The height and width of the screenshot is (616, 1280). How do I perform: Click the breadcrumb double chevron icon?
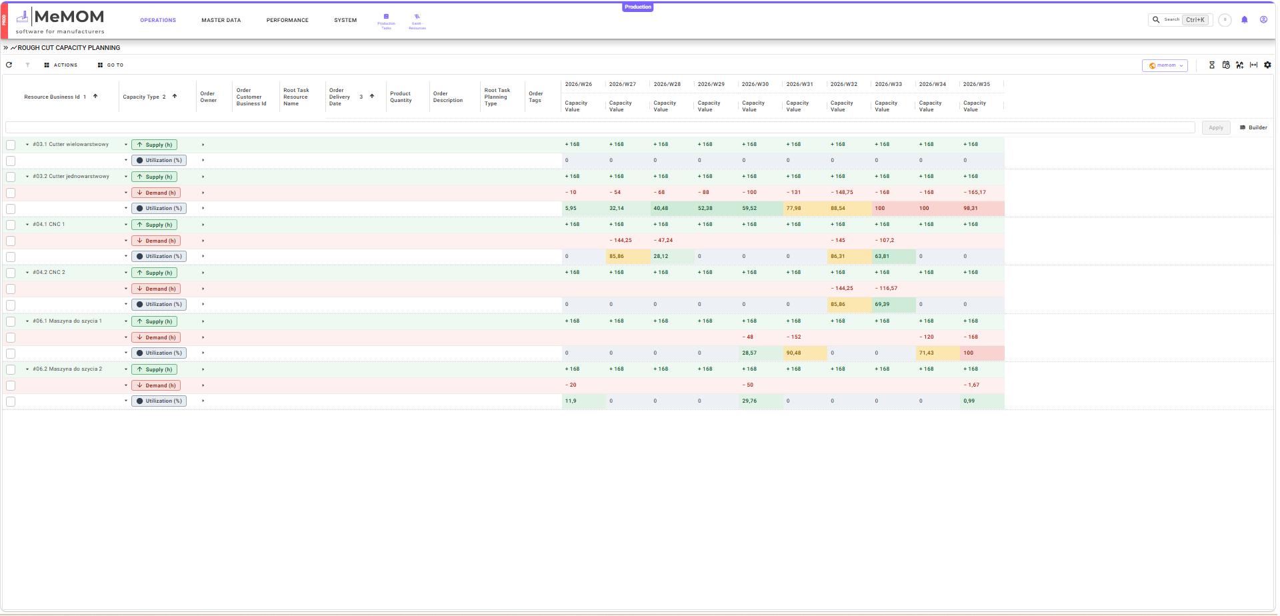pyautogui.click(x=6, y=48)
